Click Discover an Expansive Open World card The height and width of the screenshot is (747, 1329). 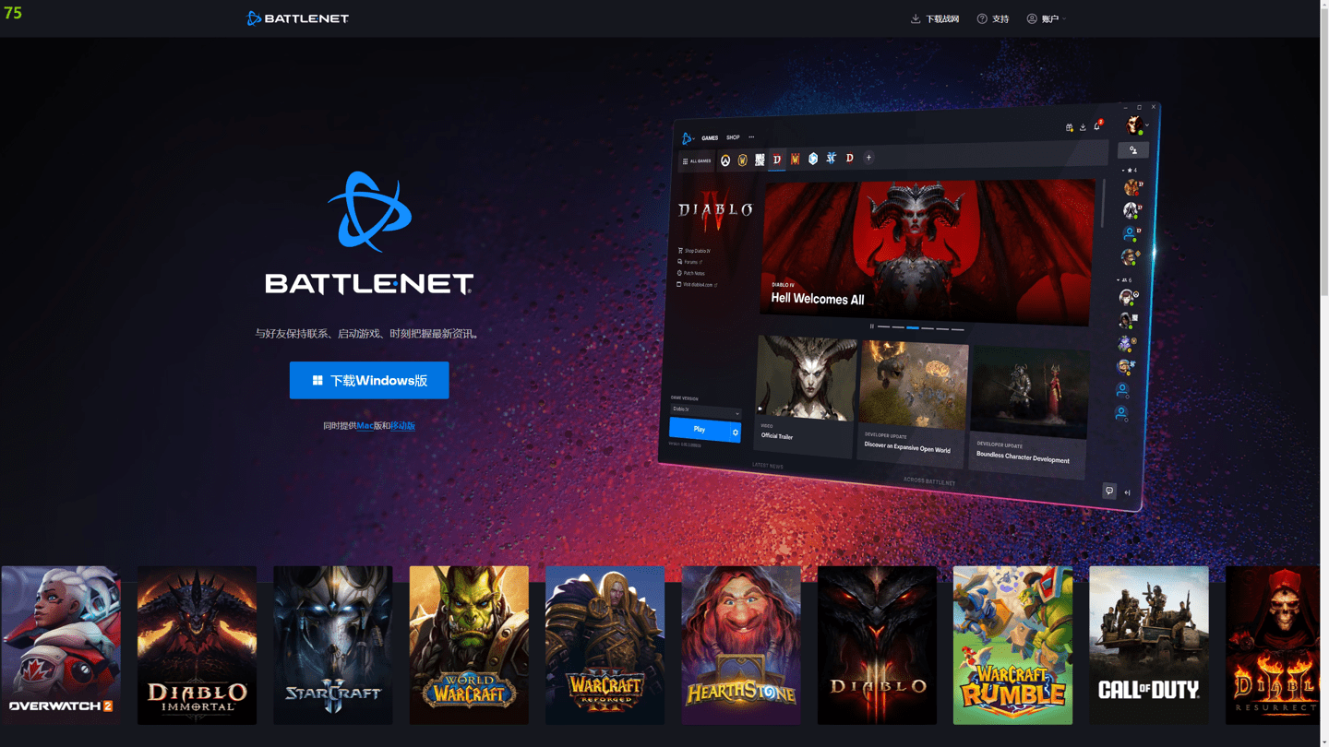click(x=912, y=404)
